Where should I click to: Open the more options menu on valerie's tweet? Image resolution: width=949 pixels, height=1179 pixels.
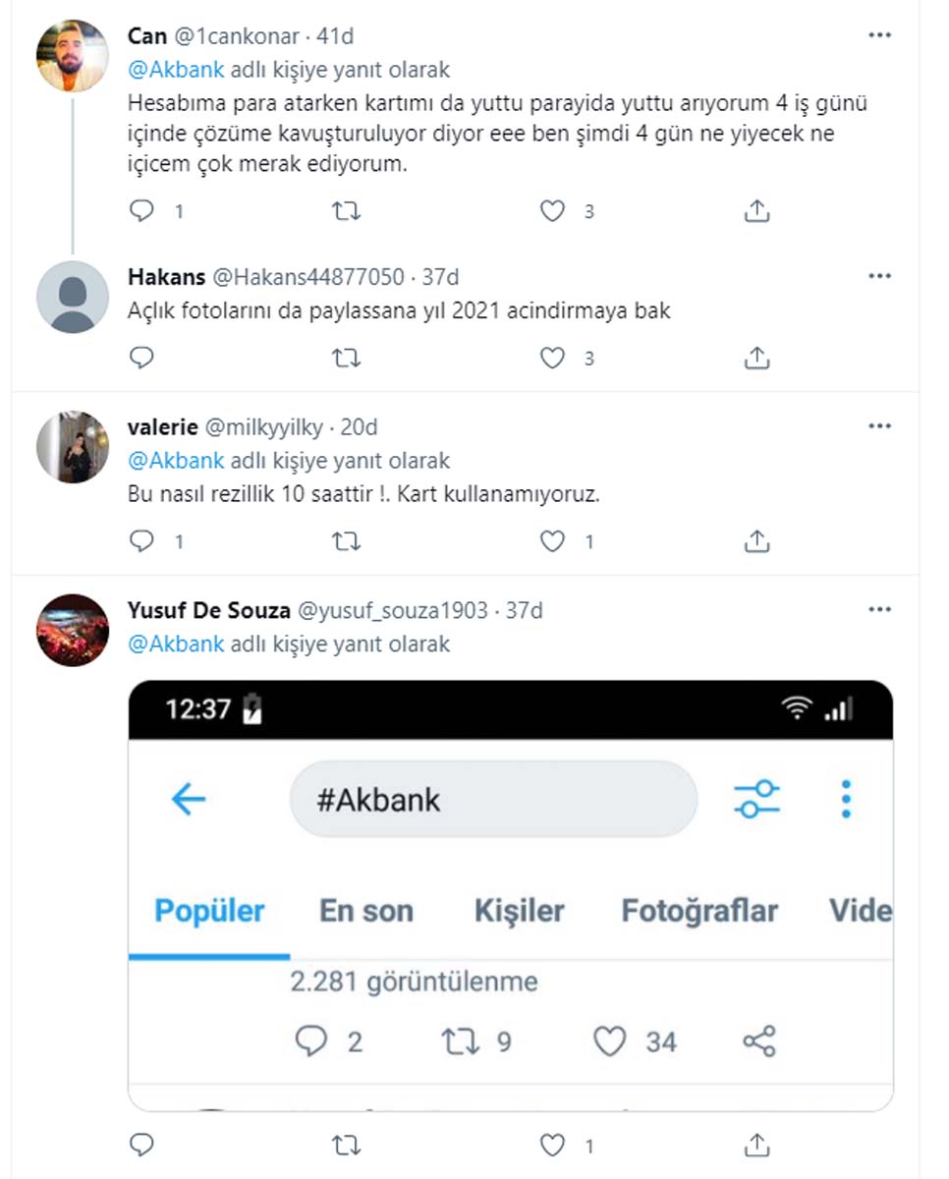(879, 422)
